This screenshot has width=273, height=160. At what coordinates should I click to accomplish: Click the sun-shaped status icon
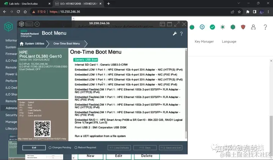click(x=223, y=27)
